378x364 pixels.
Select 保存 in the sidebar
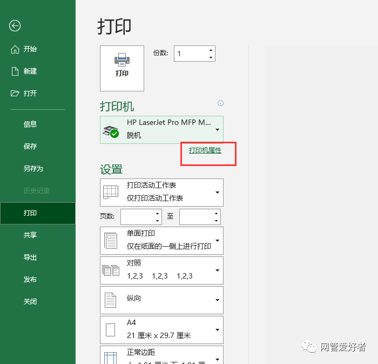click(x=30, y=146)
